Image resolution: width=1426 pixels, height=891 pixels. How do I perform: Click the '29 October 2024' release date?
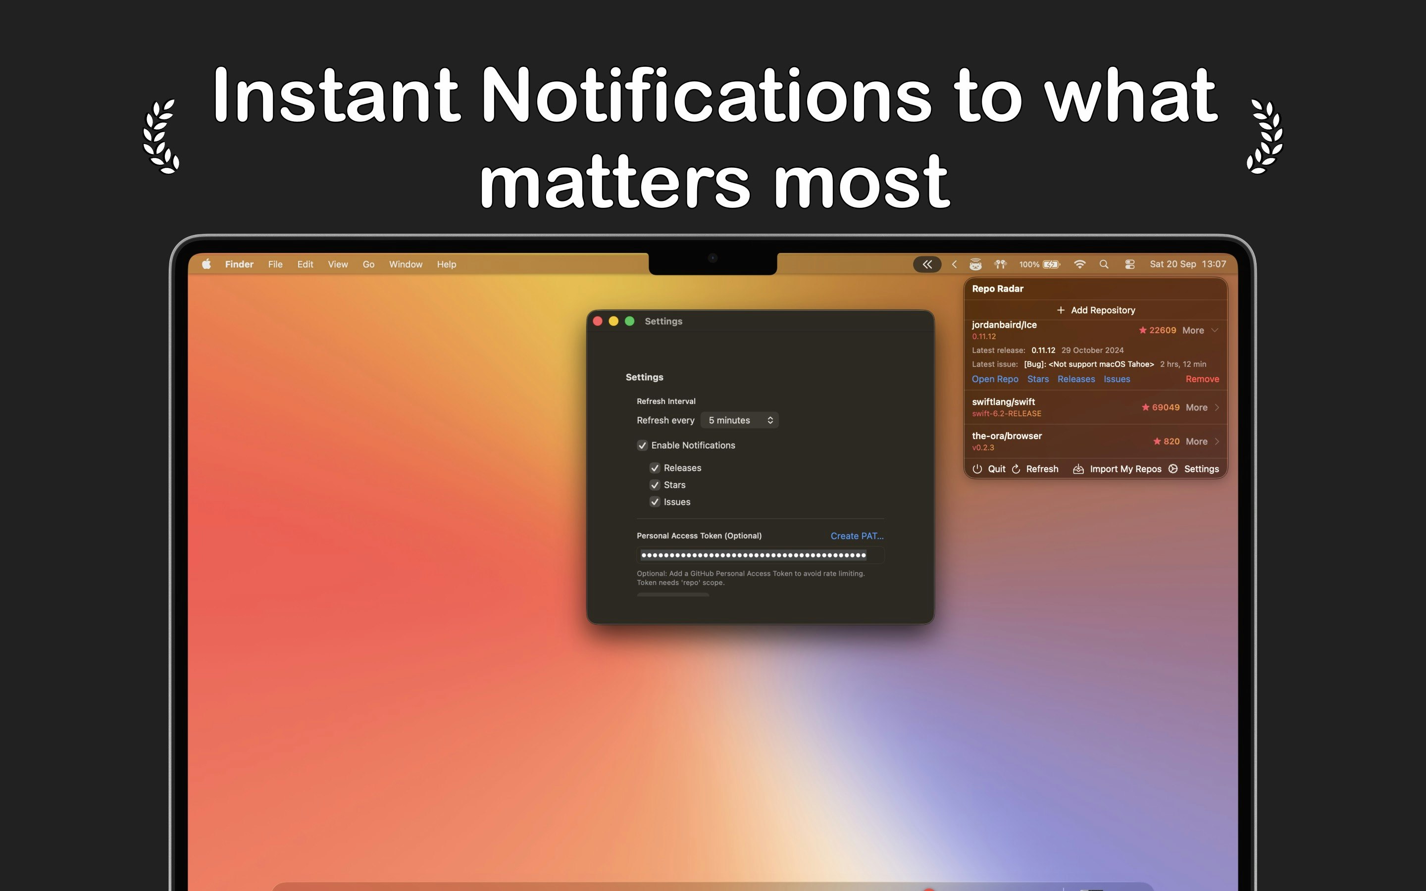[x=1092, y=350]
